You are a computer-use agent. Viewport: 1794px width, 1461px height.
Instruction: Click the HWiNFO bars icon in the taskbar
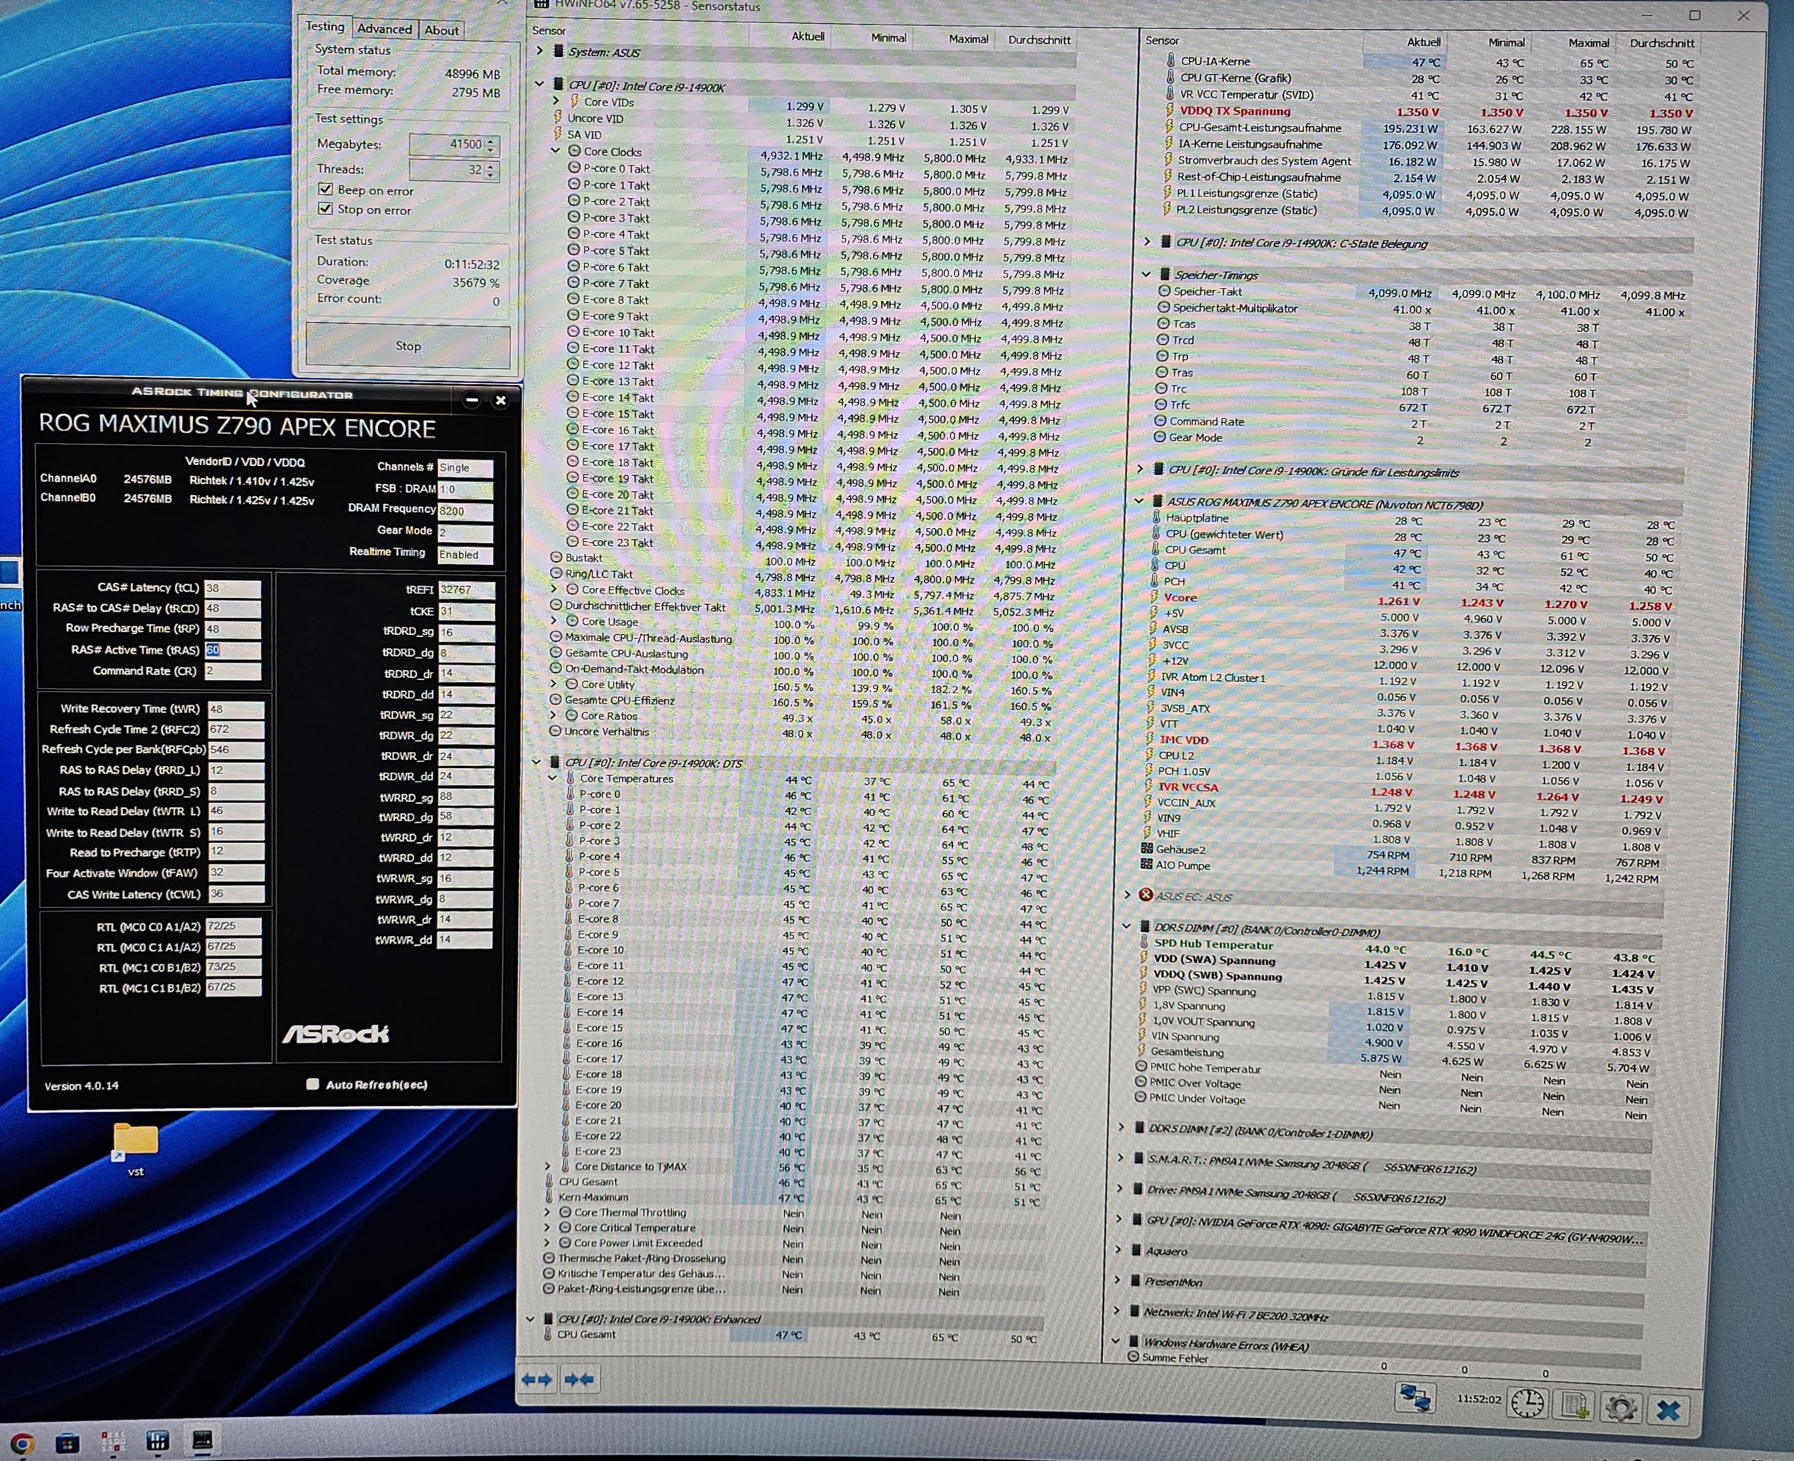(157, 1441)
